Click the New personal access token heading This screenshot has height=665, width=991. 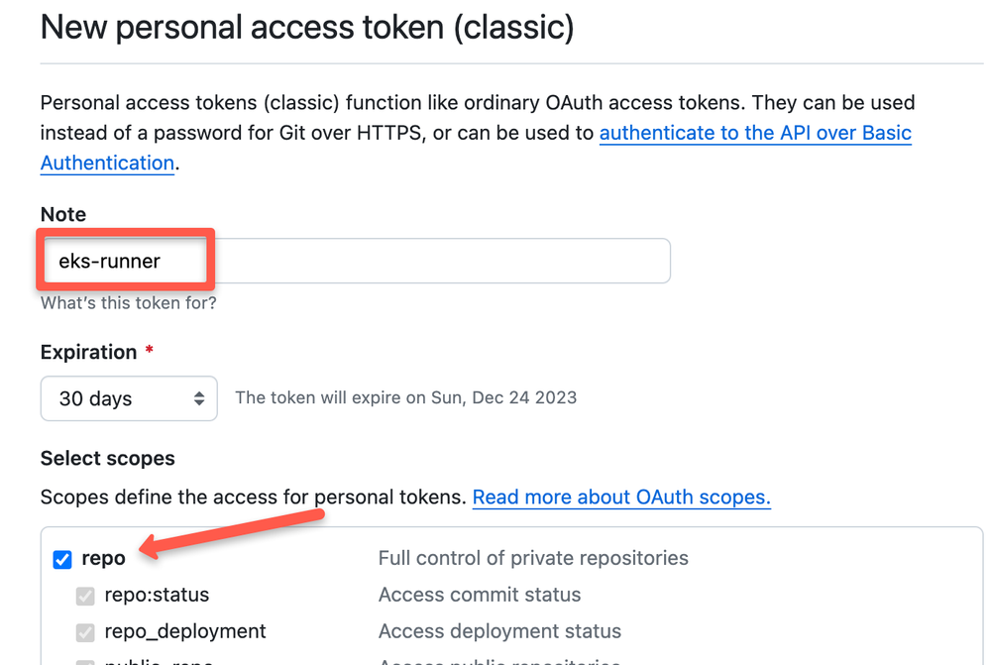click(x=307, y=27)
